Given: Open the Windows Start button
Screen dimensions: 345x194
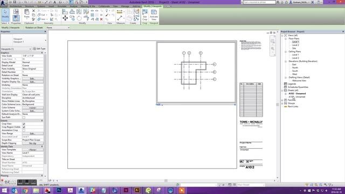Looking at the screenshot, I should tap(4, 190).
